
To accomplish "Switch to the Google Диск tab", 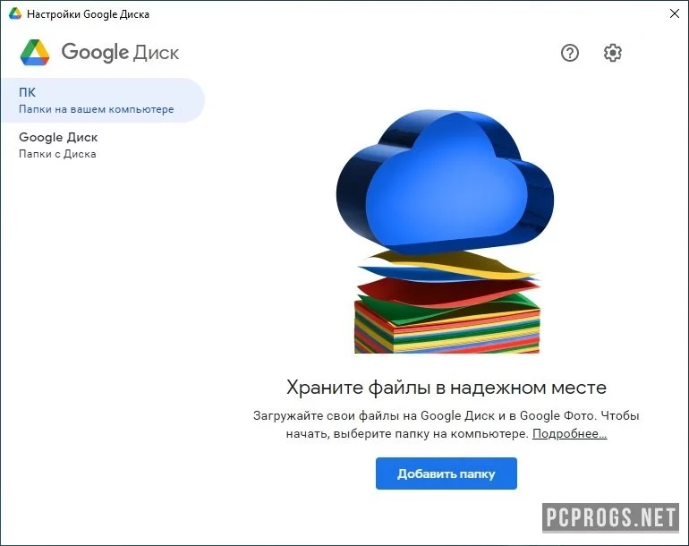I will pyautogui.click(x=102, y=145).
